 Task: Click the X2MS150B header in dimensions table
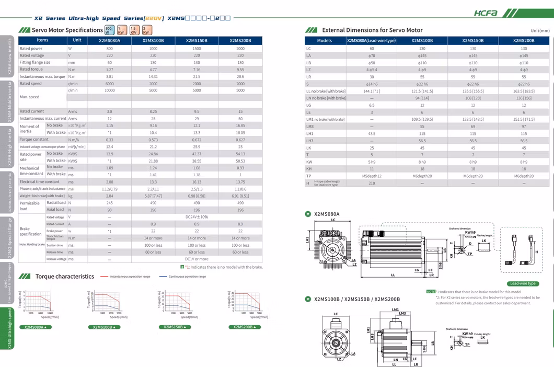(x=473, y=41)
